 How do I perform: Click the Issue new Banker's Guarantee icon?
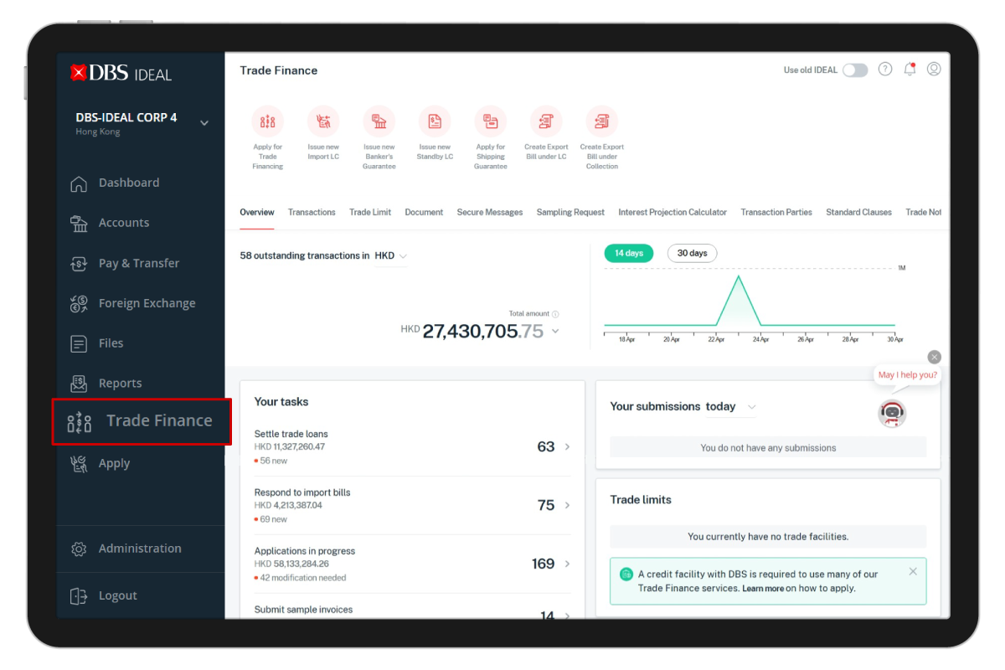tap(379, 121)
